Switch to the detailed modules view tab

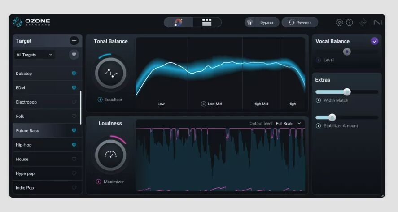pos(207,22)
